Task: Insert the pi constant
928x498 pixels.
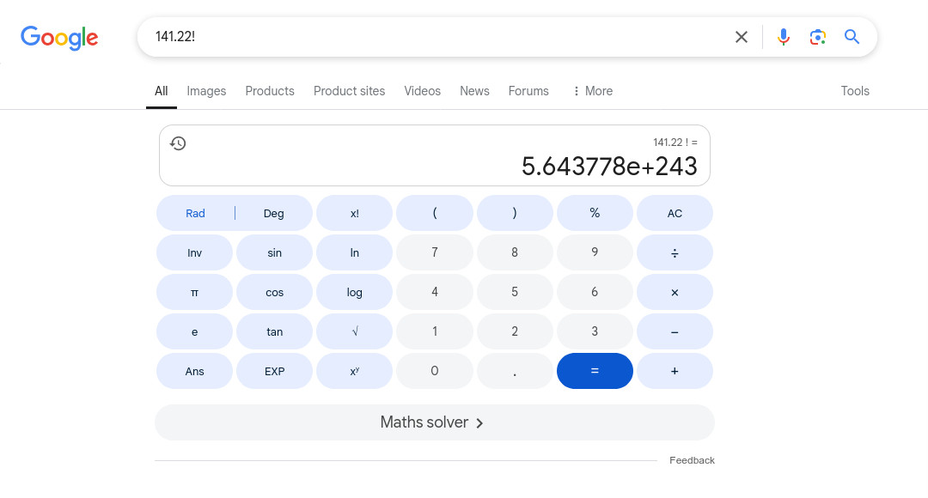Action: [x=194, y=292]
